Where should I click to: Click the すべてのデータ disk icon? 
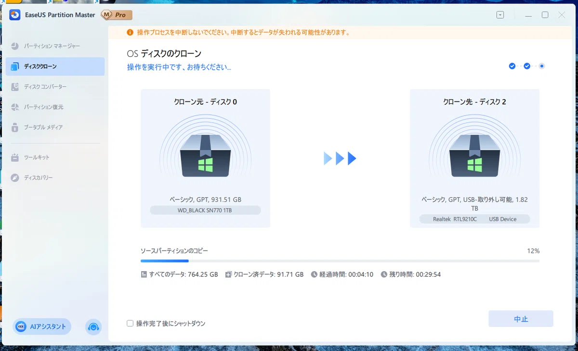144,275
